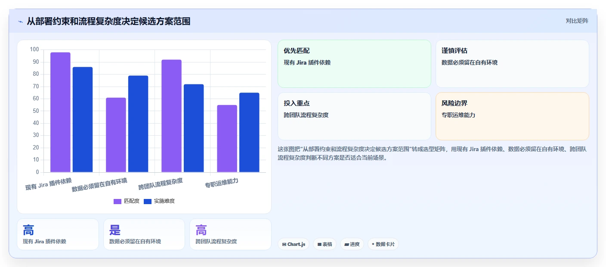Click the 是 stat card for 数据必须留在自有环境
Image resolution: width=606 pixels, height=267 pixels.
point(144,234)
